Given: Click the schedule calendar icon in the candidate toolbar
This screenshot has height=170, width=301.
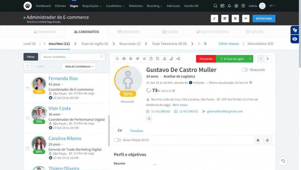Looking at the screenshot, I should click(124, 59).
